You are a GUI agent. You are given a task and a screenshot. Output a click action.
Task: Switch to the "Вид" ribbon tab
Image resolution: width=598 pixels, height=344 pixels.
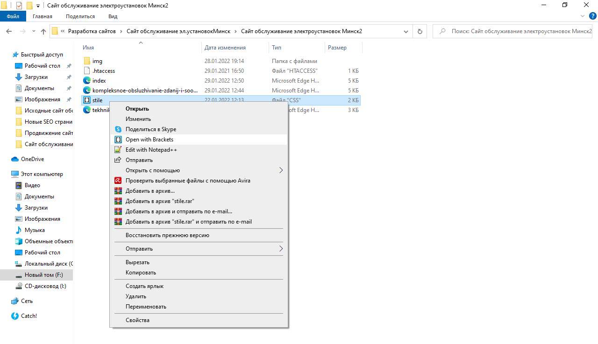pos(113,16)
